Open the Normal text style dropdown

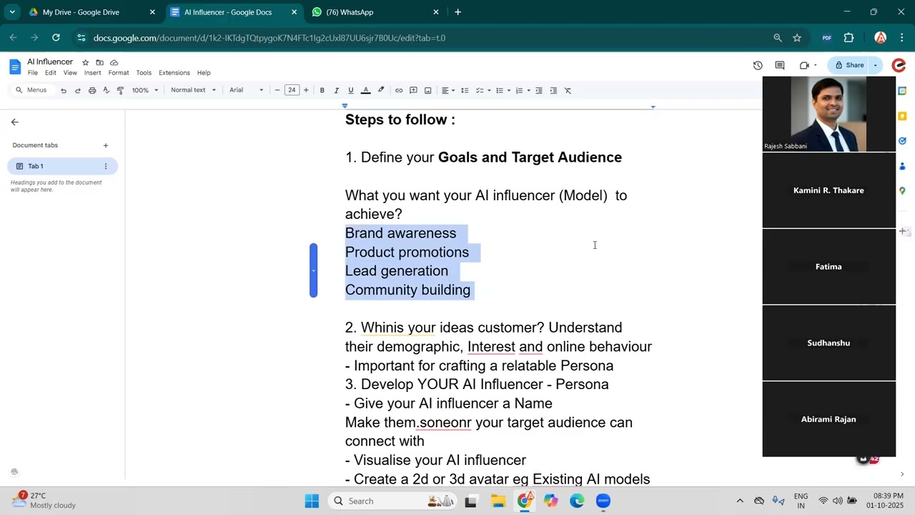(x=193, y=90)
